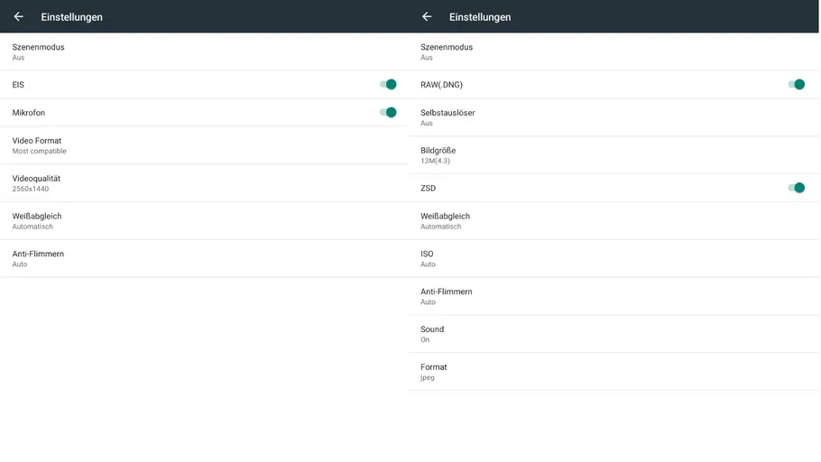
Task: Click the Mikrofon label
Action: coord(29,113)
